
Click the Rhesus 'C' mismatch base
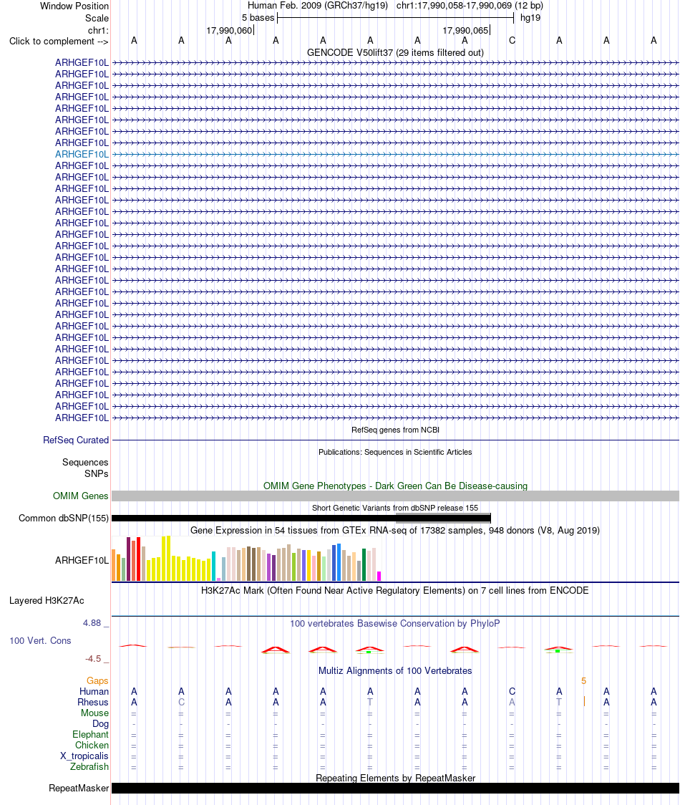coord(181,703)
